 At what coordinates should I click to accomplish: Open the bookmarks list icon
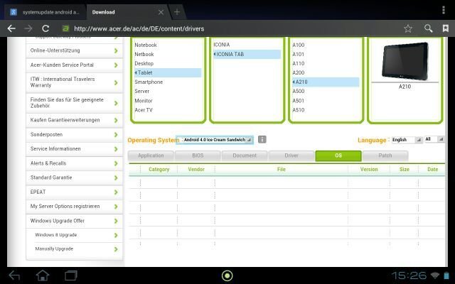coord(446,28)
